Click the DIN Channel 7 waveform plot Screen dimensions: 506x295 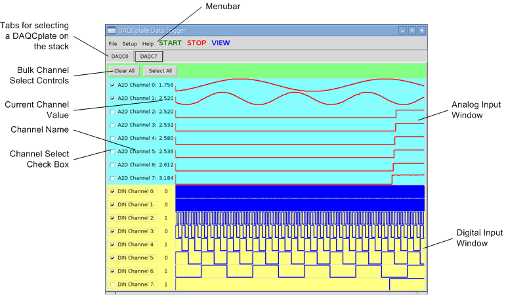[300, 284]
